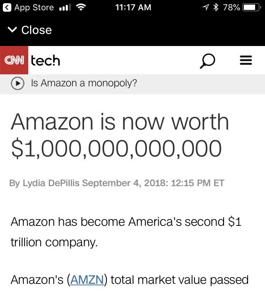Tap the location services arrow icon

coord(205,7)
